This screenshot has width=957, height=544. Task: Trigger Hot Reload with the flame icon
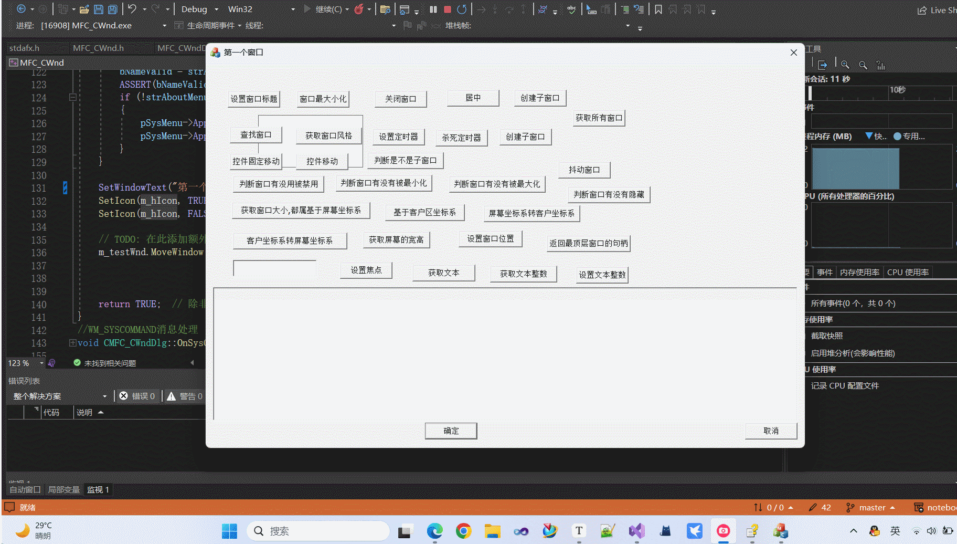point(359,9)
